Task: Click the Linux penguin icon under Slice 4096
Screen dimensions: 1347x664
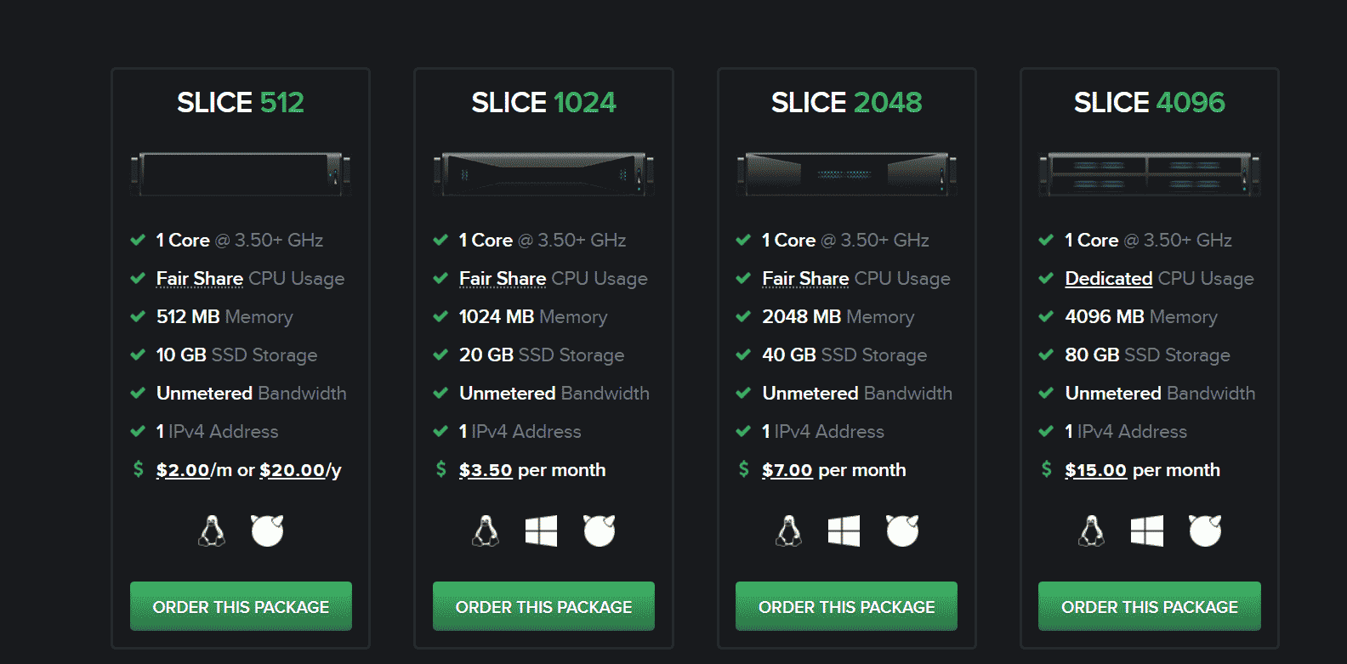Action: click(x=1092, y=531)
